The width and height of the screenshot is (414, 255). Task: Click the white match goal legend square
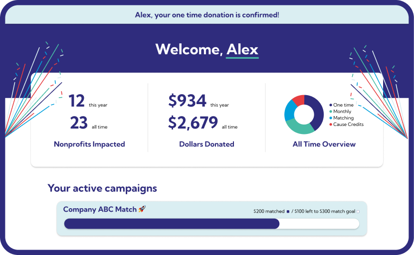click(x=358, y=212)
